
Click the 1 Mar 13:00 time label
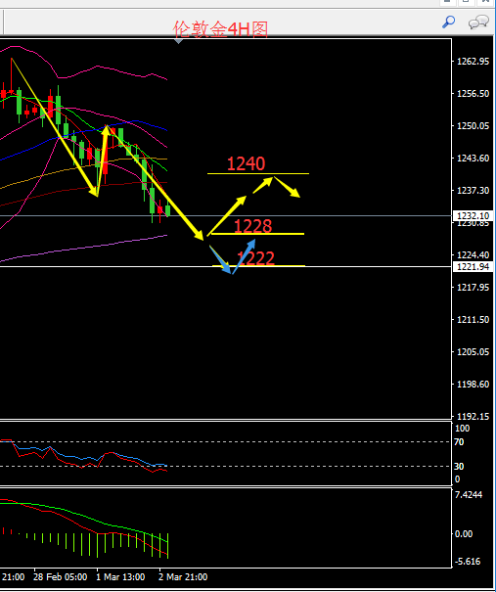[120, 577]
